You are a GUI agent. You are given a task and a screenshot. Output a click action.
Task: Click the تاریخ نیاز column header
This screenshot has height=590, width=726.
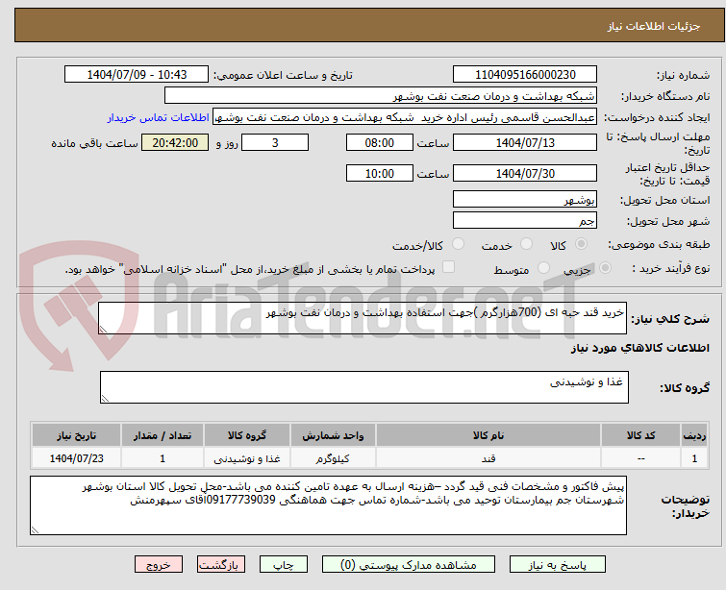pos(76,435)
